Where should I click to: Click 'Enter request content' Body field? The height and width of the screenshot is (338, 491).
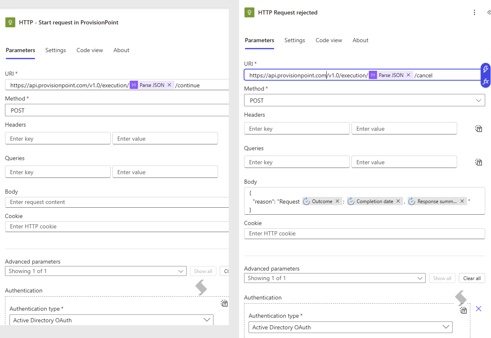pos(117,202)
